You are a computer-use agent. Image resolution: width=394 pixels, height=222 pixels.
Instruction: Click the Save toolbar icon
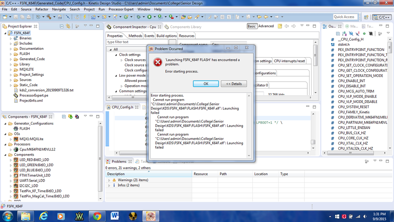click(16, 17)
